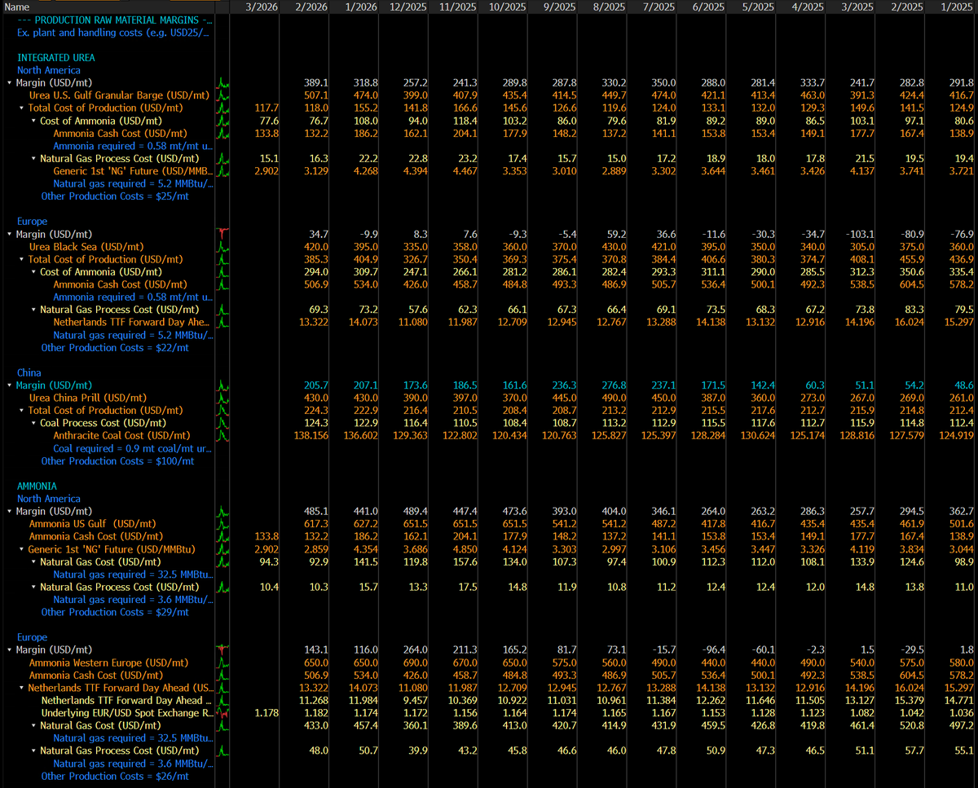Open sparkline for AMMONIA North America Margin row
978x788 pixels.
[222, 511]
